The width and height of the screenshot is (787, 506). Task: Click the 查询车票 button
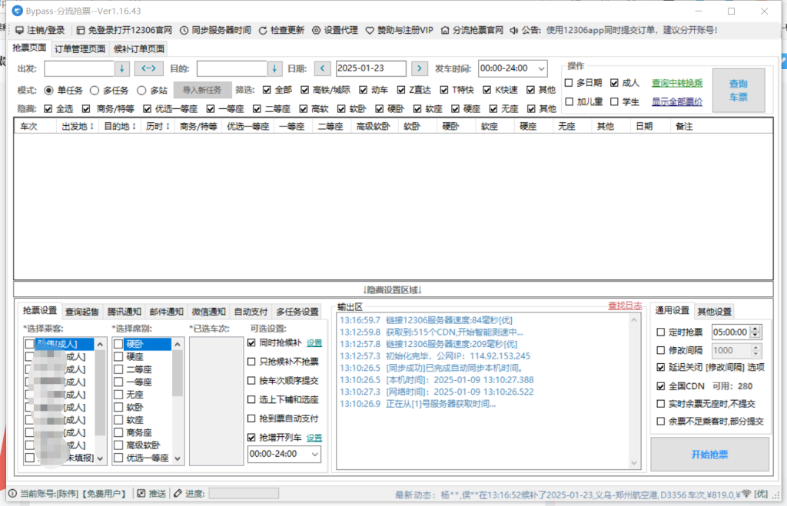739,91
